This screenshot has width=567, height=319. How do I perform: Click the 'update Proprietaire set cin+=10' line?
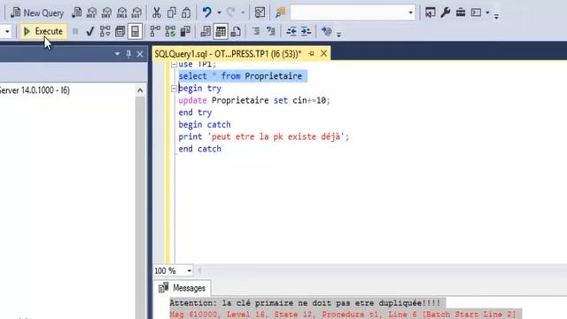[x=254, y=100]
